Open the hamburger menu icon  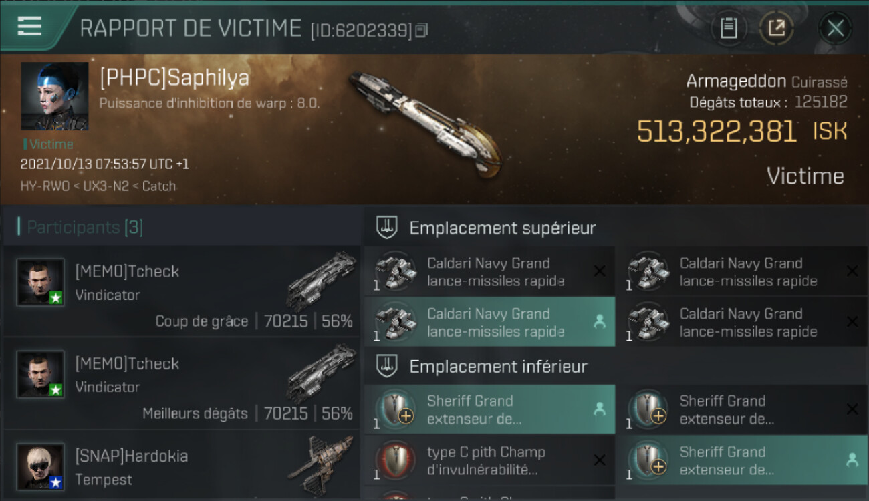point(29,26)
